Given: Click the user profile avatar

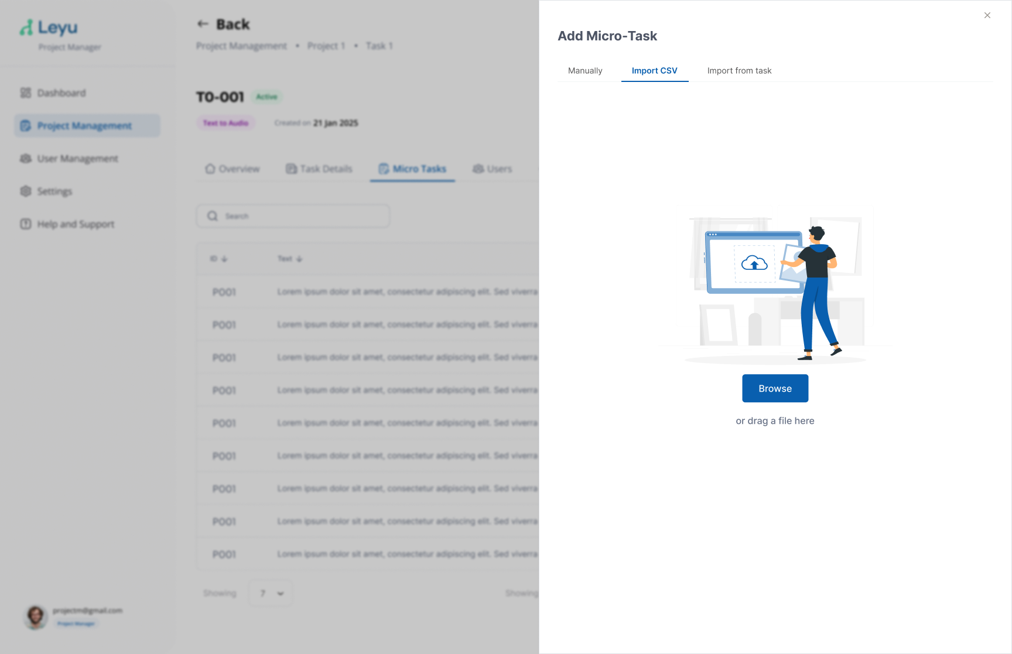Looking at the screenshot, I should tap(35, 617).
